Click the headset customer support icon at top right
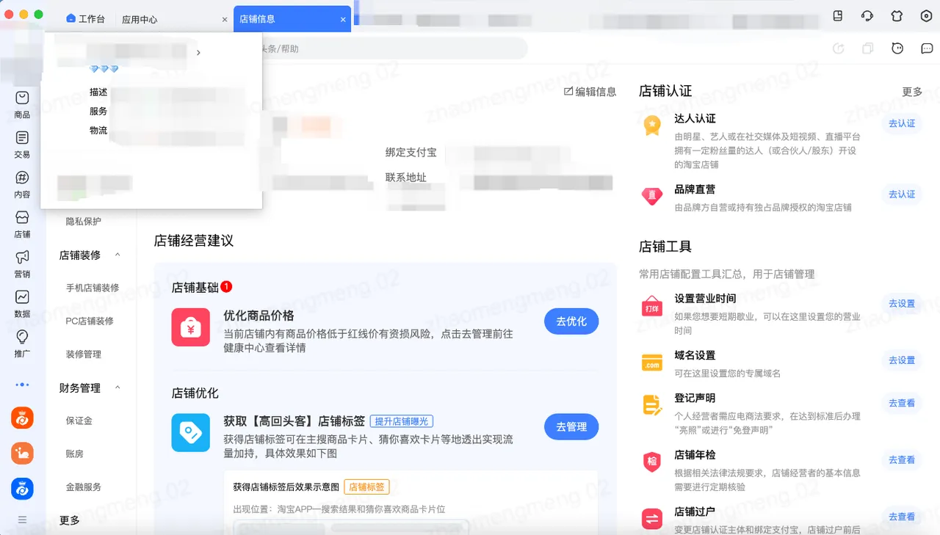The image size is (940, 535). [x=867, y=15]
